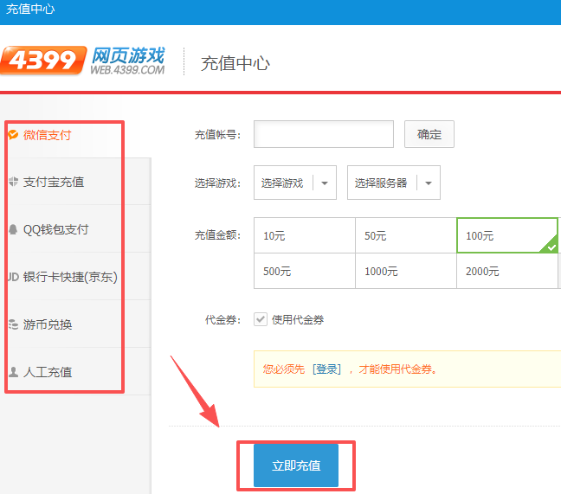Screen dimensions: 561x494
Task: Open the 登录 link
Action: pos(326,369)
